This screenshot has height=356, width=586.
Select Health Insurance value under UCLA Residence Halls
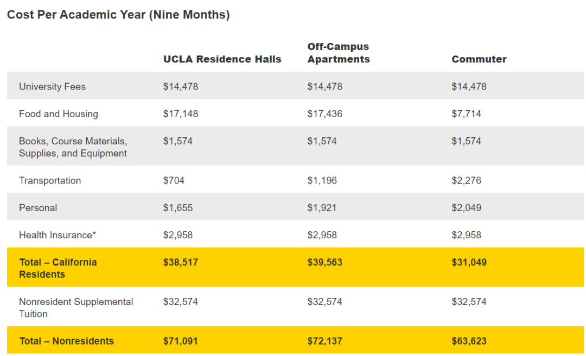[178, 235]
